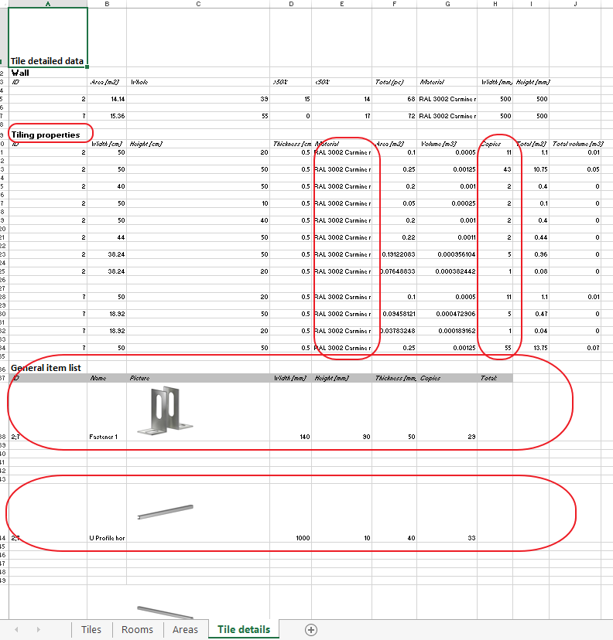Go to previous sheet using left arrow
The width and height of the screenshot is (613, 640).
[16, 629]
